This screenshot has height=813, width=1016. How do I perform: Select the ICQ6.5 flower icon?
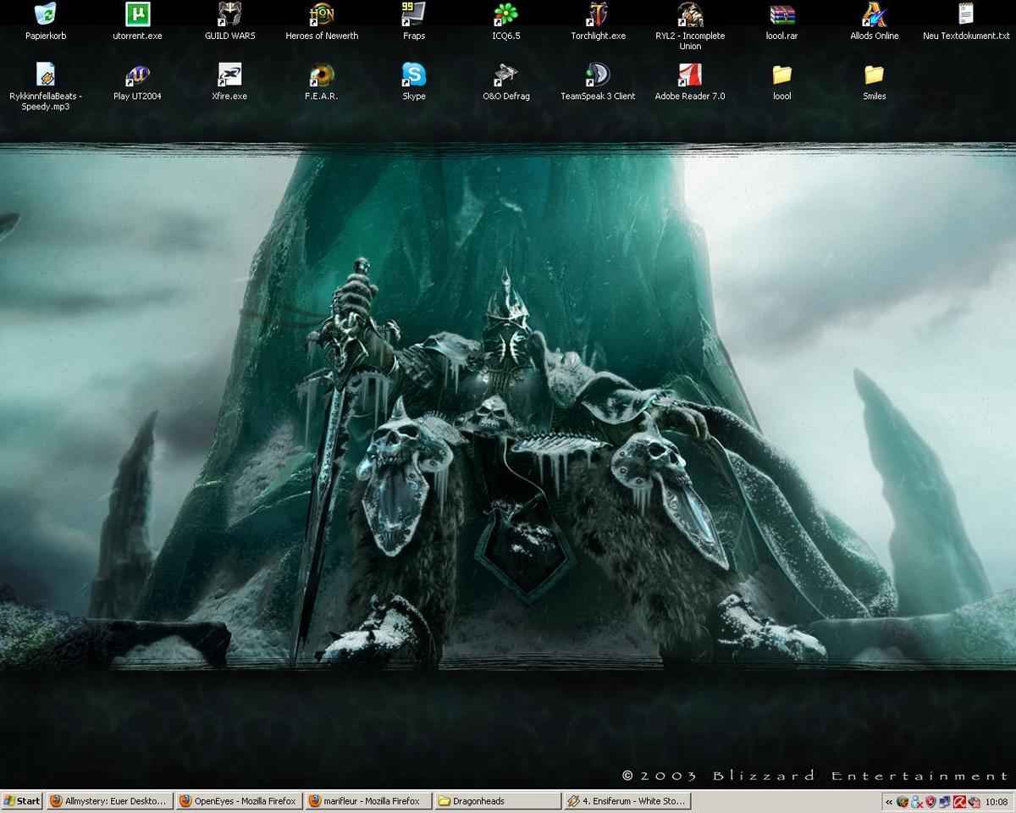pos(505,15)
